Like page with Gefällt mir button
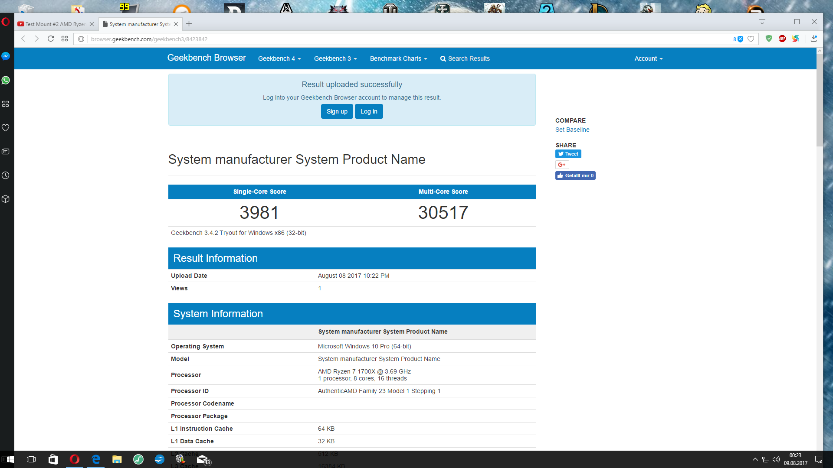Viewport: 833px width, 468px height. pyautogui.click(x=575, y=175)
